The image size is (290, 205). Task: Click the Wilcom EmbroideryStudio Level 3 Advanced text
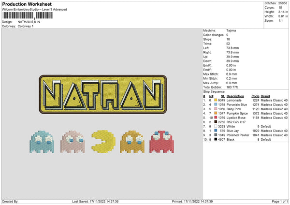(x=34, y=10)
